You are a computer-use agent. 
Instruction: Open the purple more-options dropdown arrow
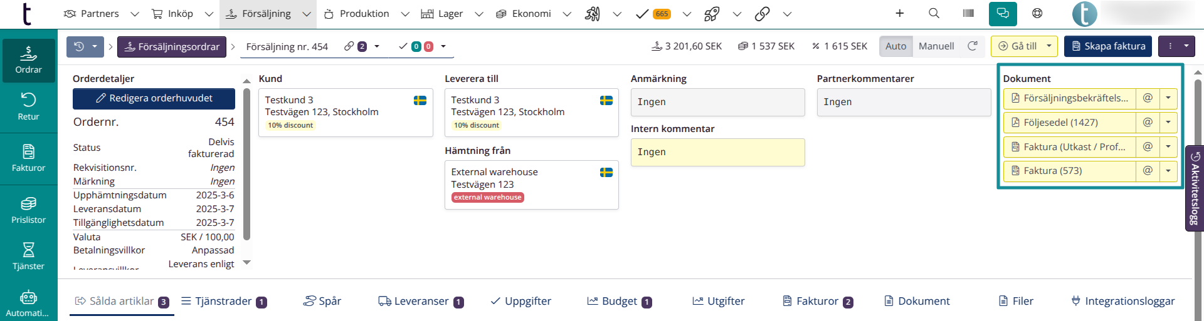(1186, 46)
